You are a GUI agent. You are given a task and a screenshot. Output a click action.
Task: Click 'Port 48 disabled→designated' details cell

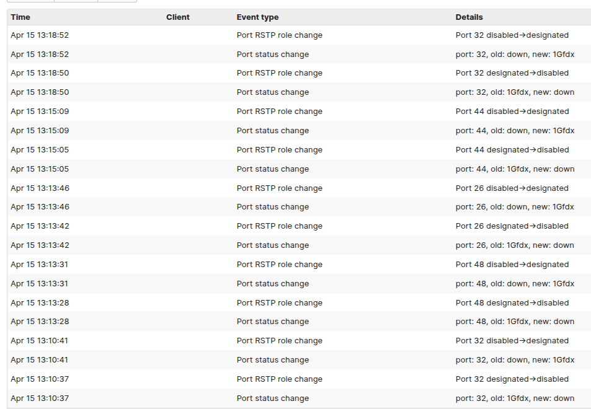click(512, 265)
